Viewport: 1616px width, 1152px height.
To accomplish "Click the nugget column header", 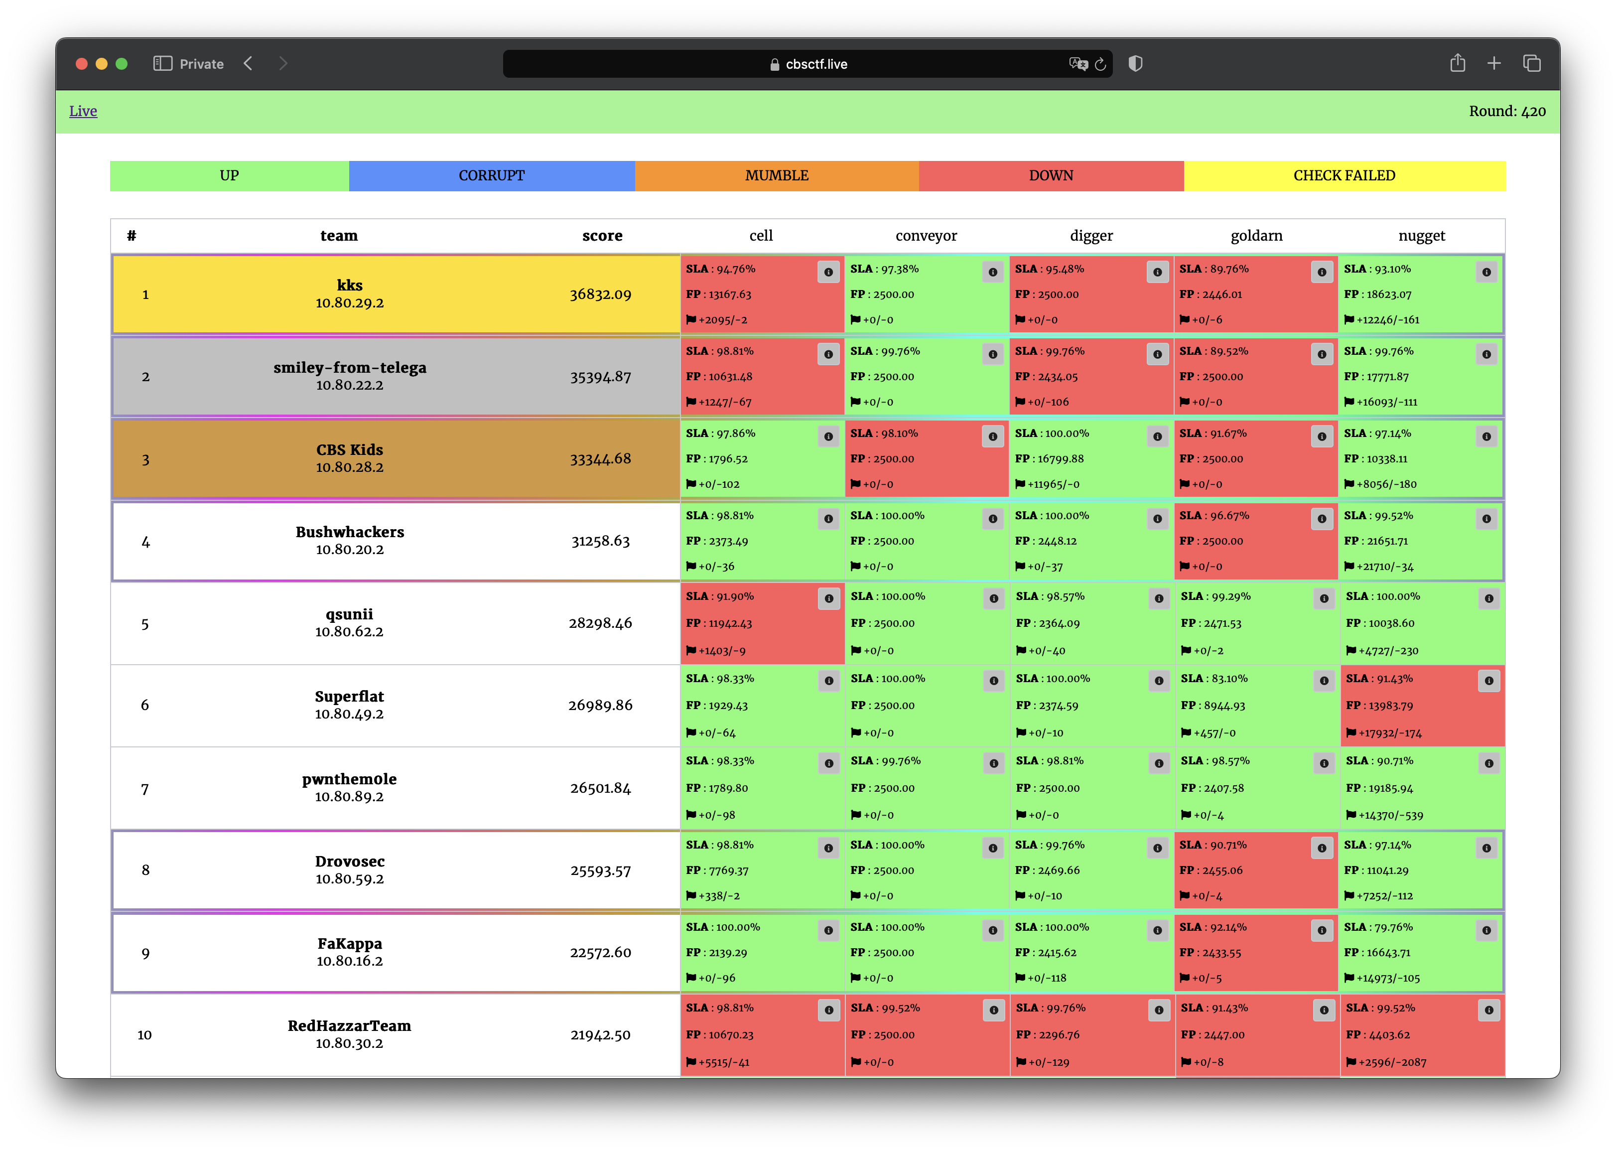I will (x=1421, y=236).
